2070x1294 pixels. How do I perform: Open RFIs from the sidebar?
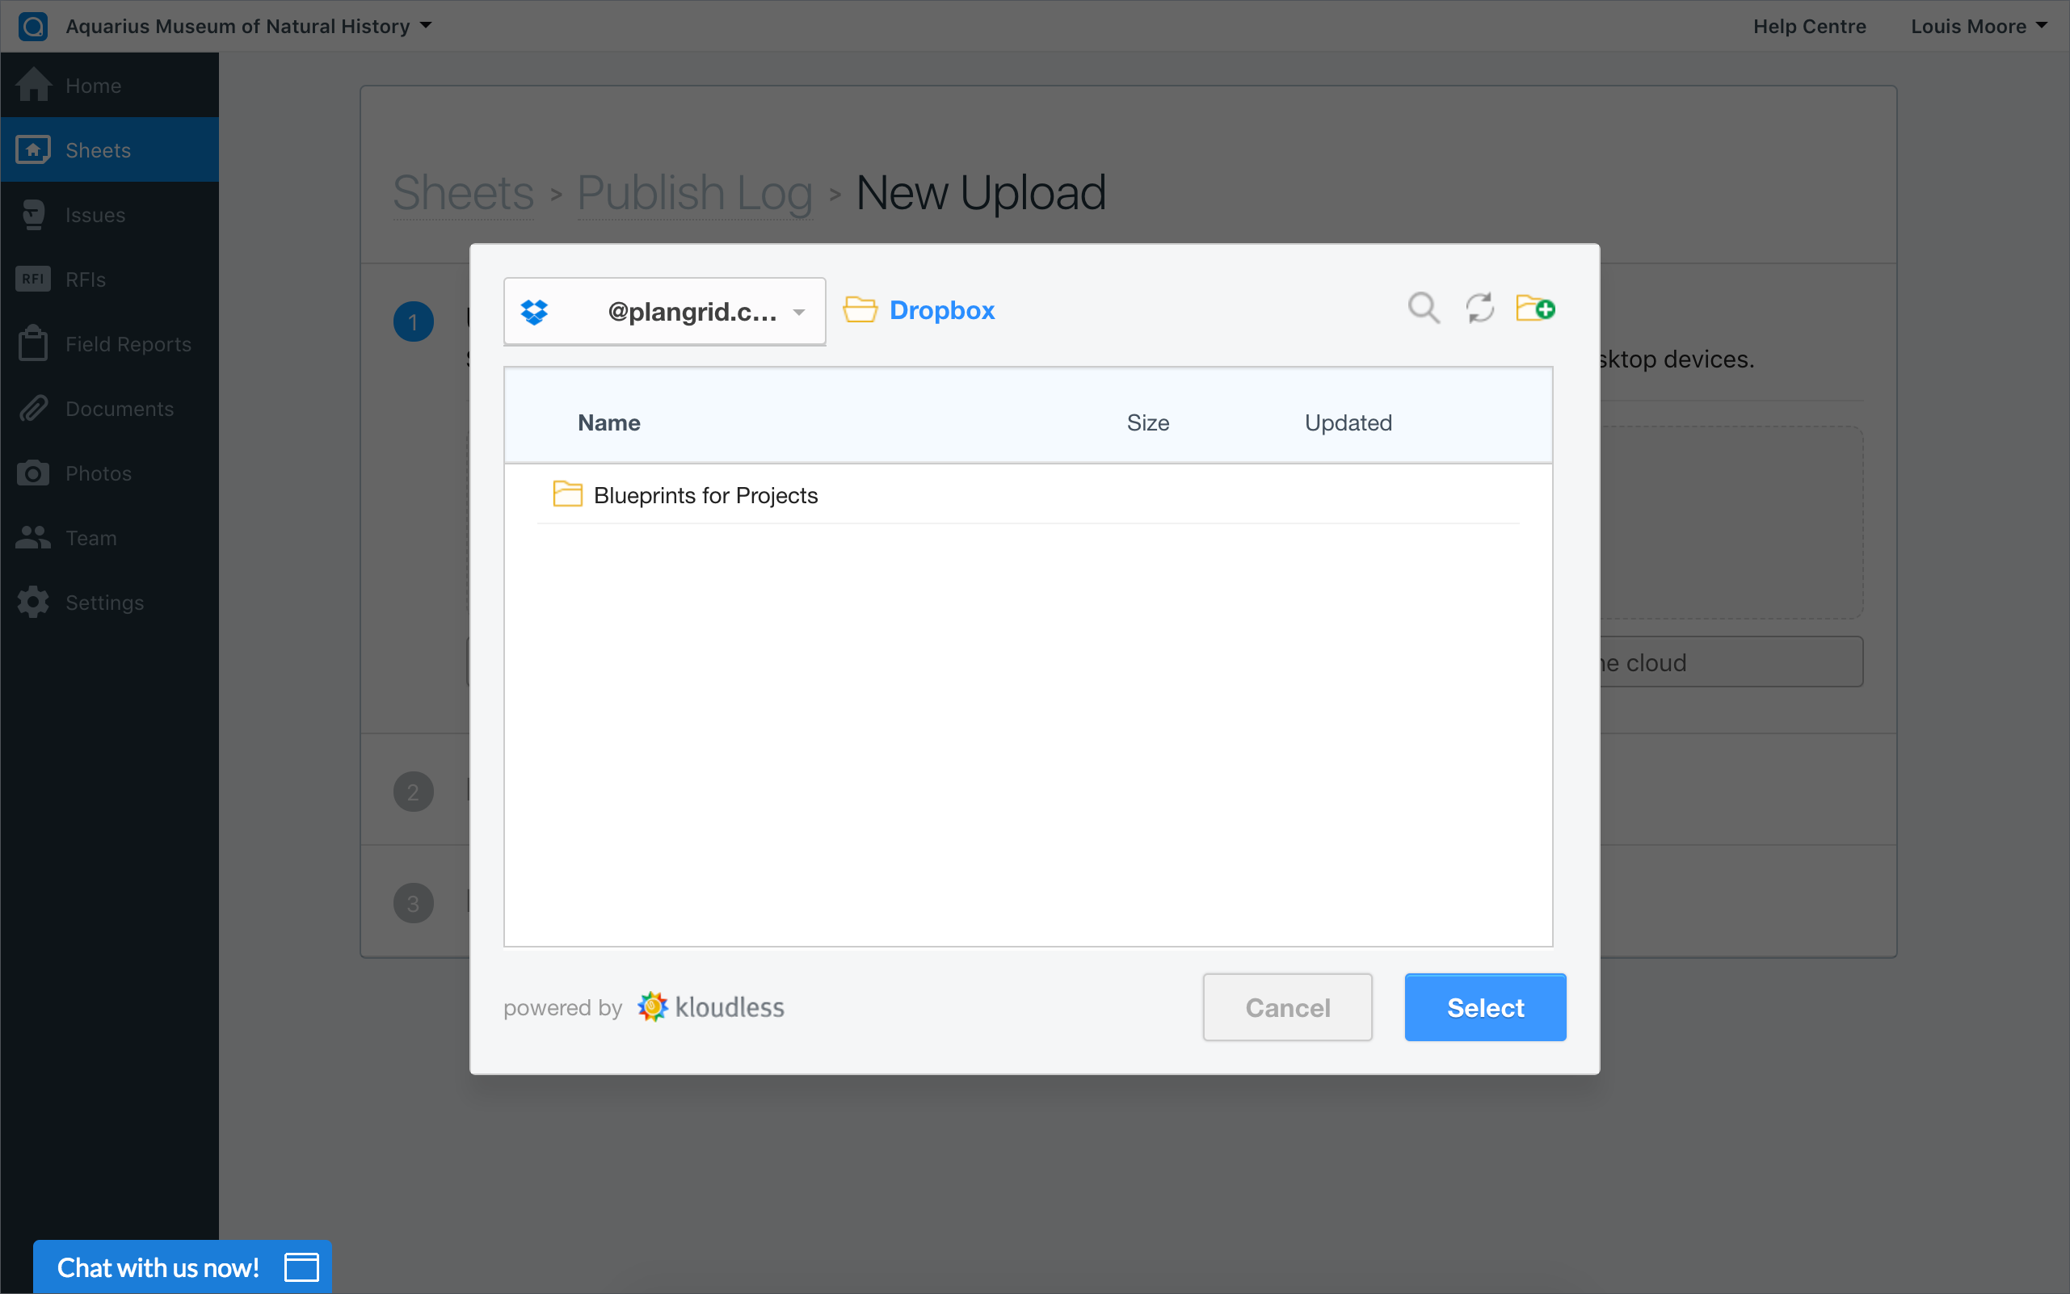(86, 279)
